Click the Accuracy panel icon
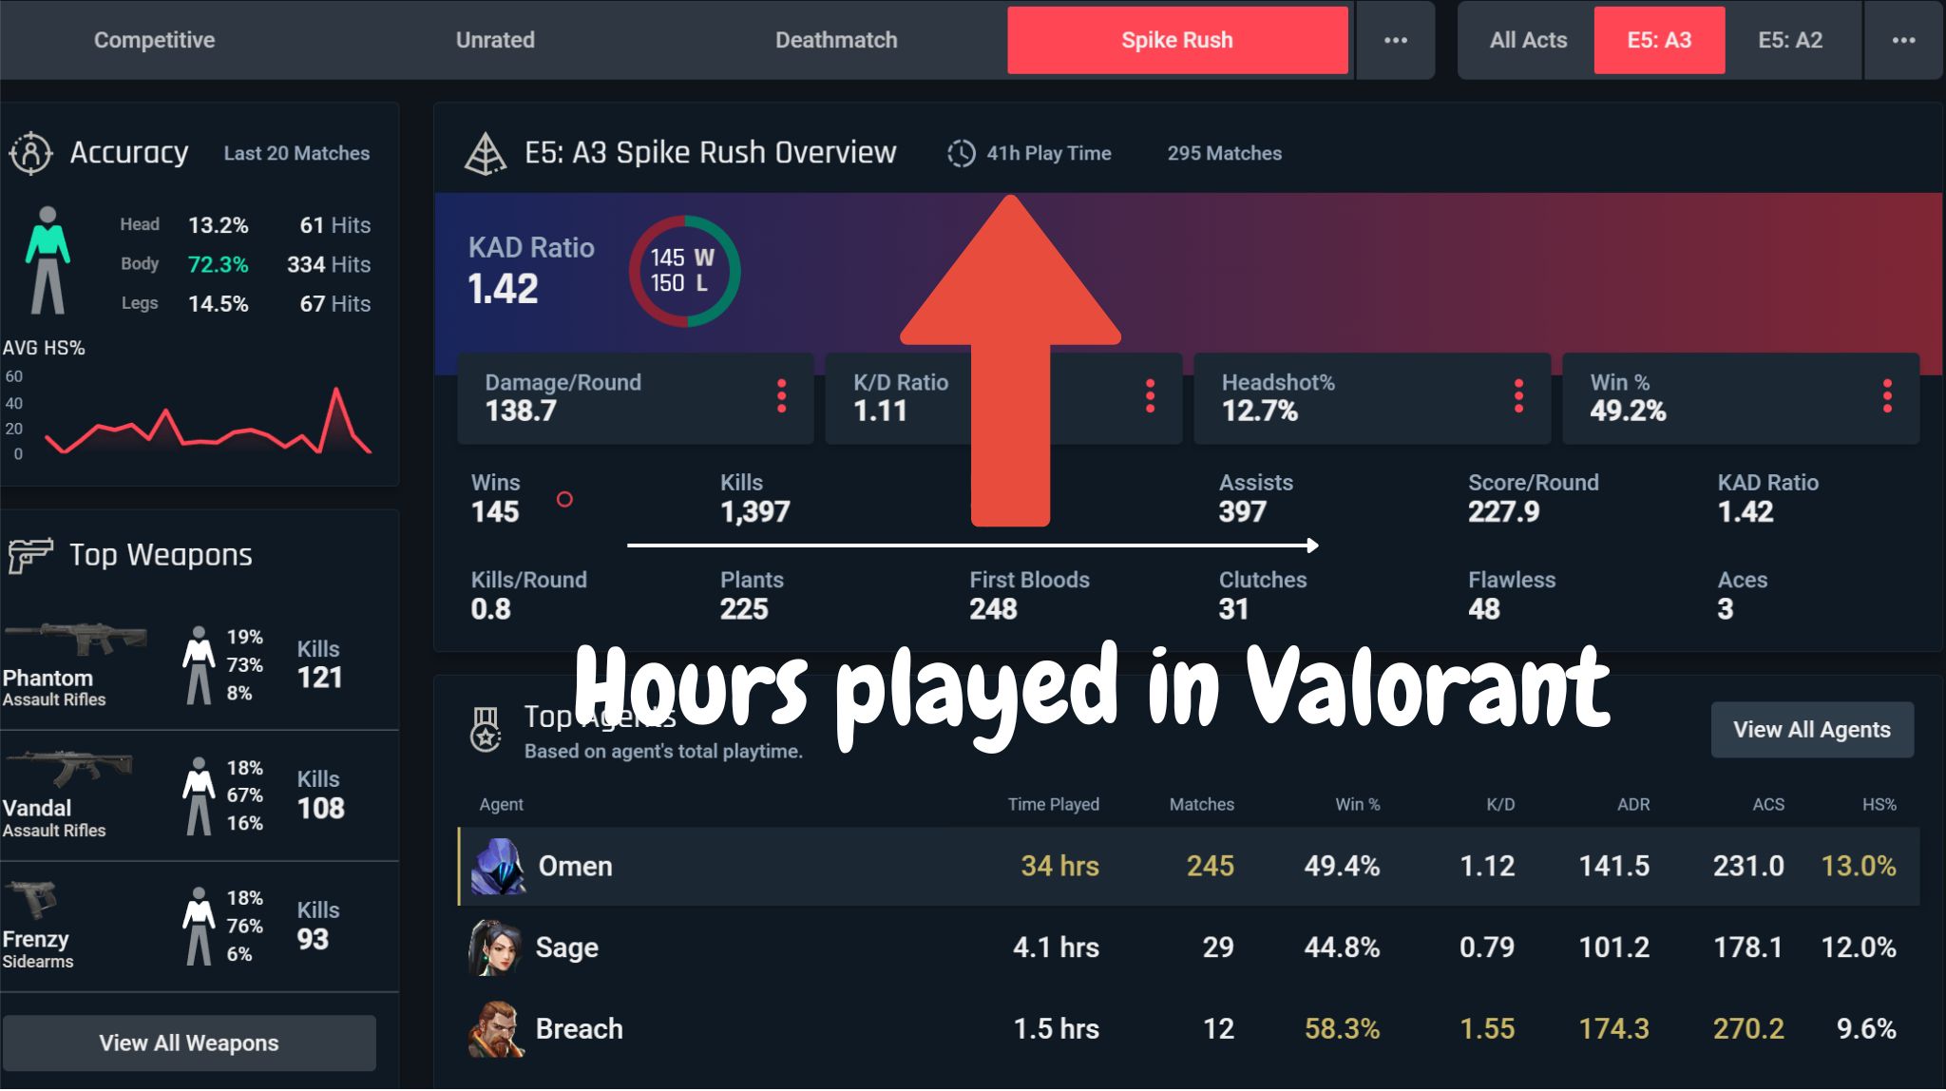This screenshot has height=1091, width=1946. click(32, 151)
